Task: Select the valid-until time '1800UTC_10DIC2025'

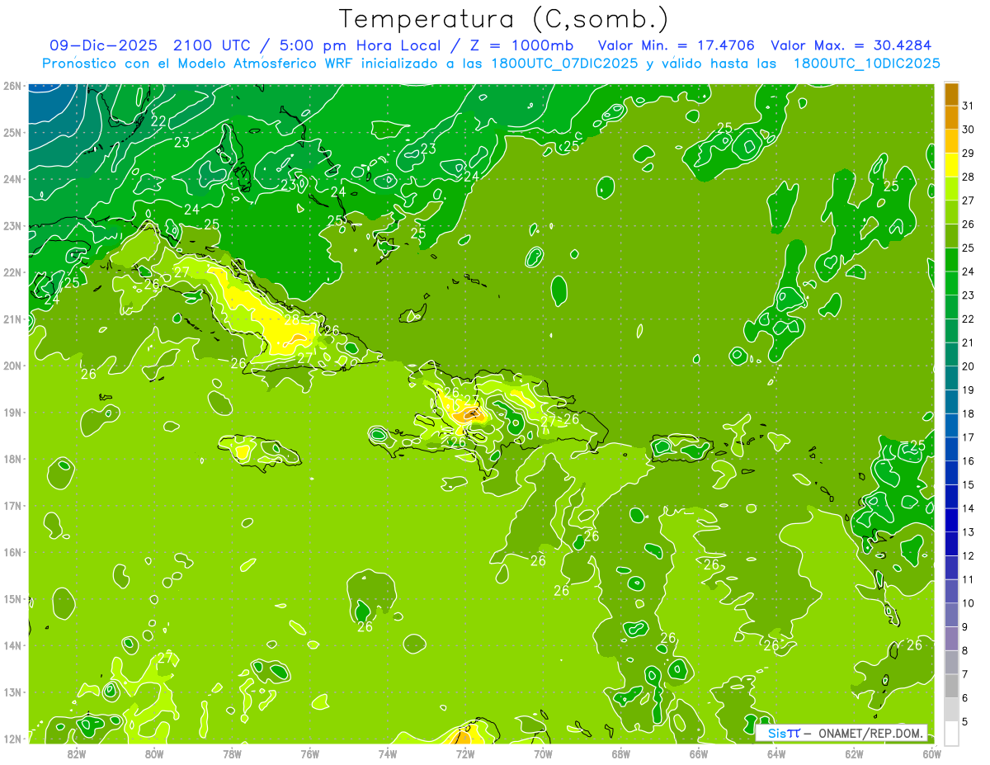Action: (x=866, y=64)
